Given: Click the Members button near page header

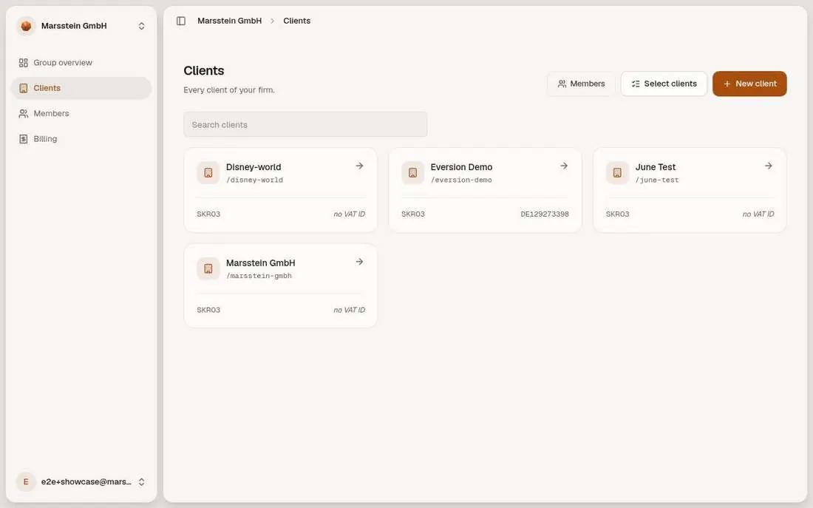Looking at the screenshot, I should (x=581, y=84).
